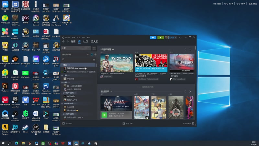Click the announcements megaphone icon in Steam
Image resolution: width=259 pixels, height=146 pixels.
(x=153, y=38)
